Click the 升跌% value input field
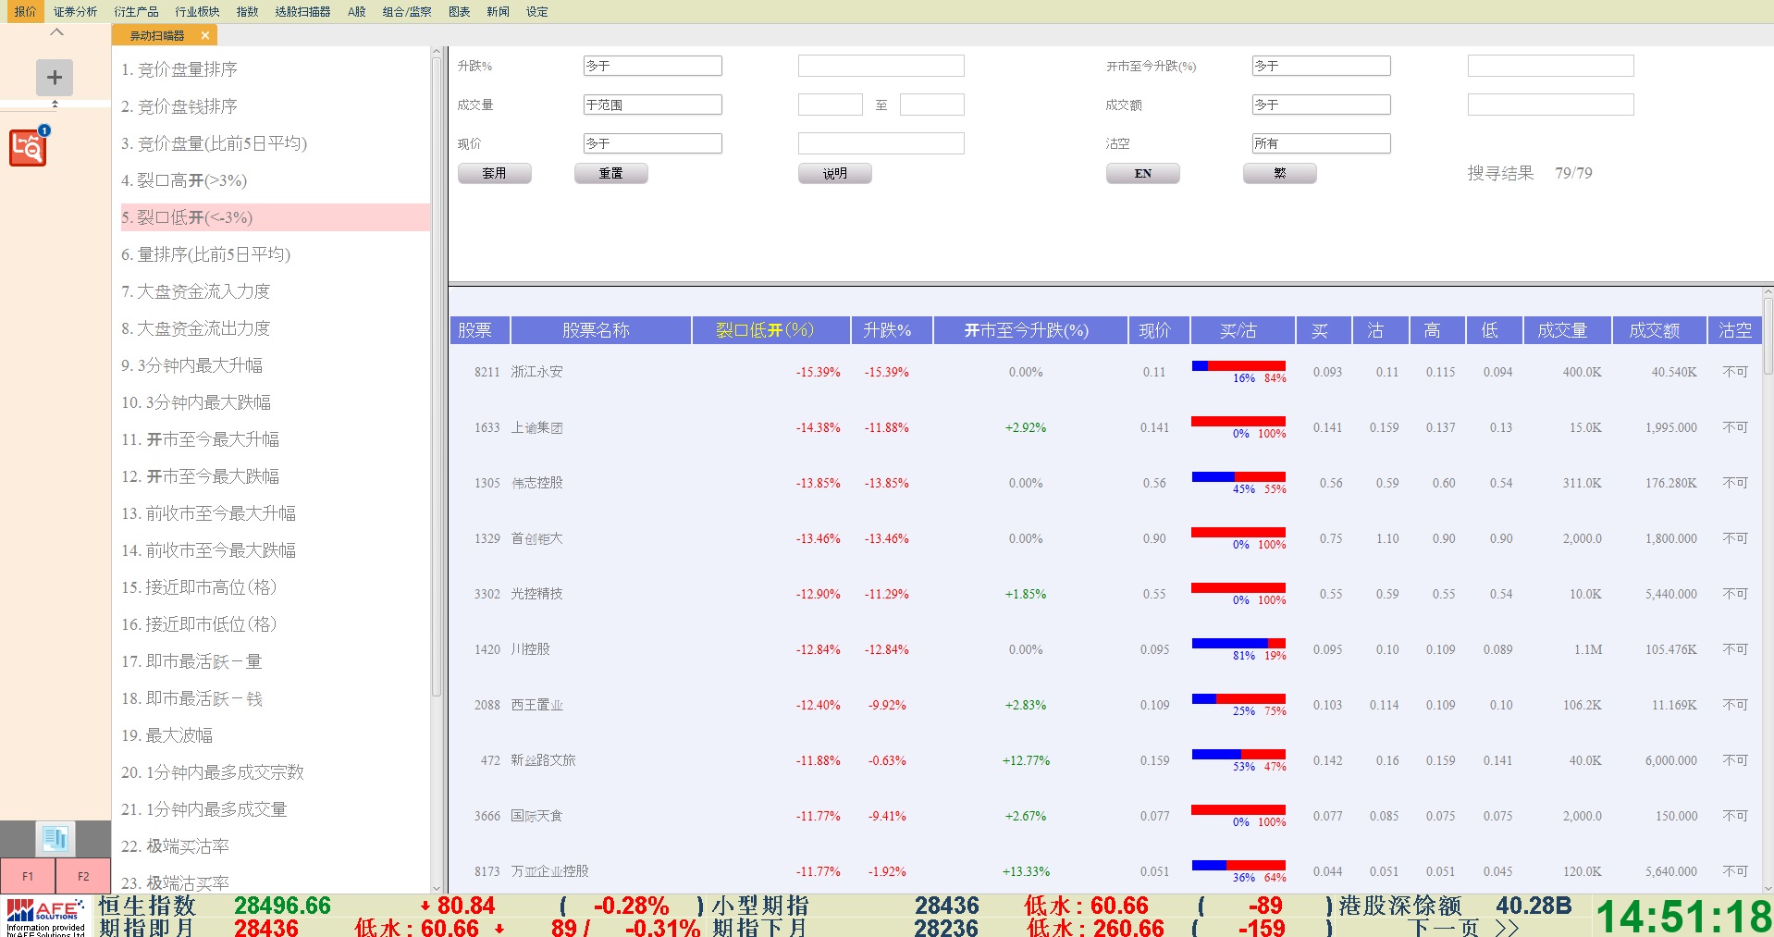 (x=881, y=66)
